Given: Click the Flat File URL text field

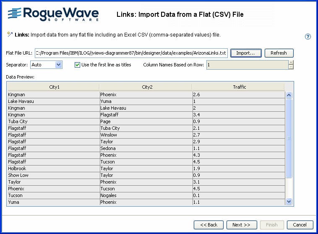Looking at the screenshot, I should pyautogui.click(x=131, y=53).
